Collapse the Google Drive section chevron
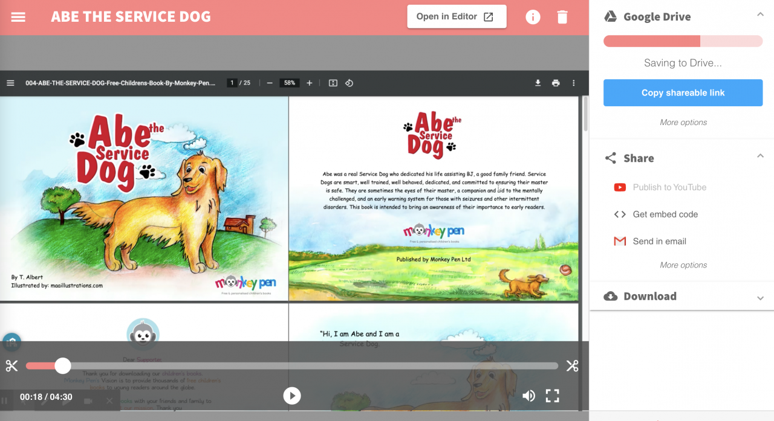The image size is (774, 421). (x=760, y=14)
